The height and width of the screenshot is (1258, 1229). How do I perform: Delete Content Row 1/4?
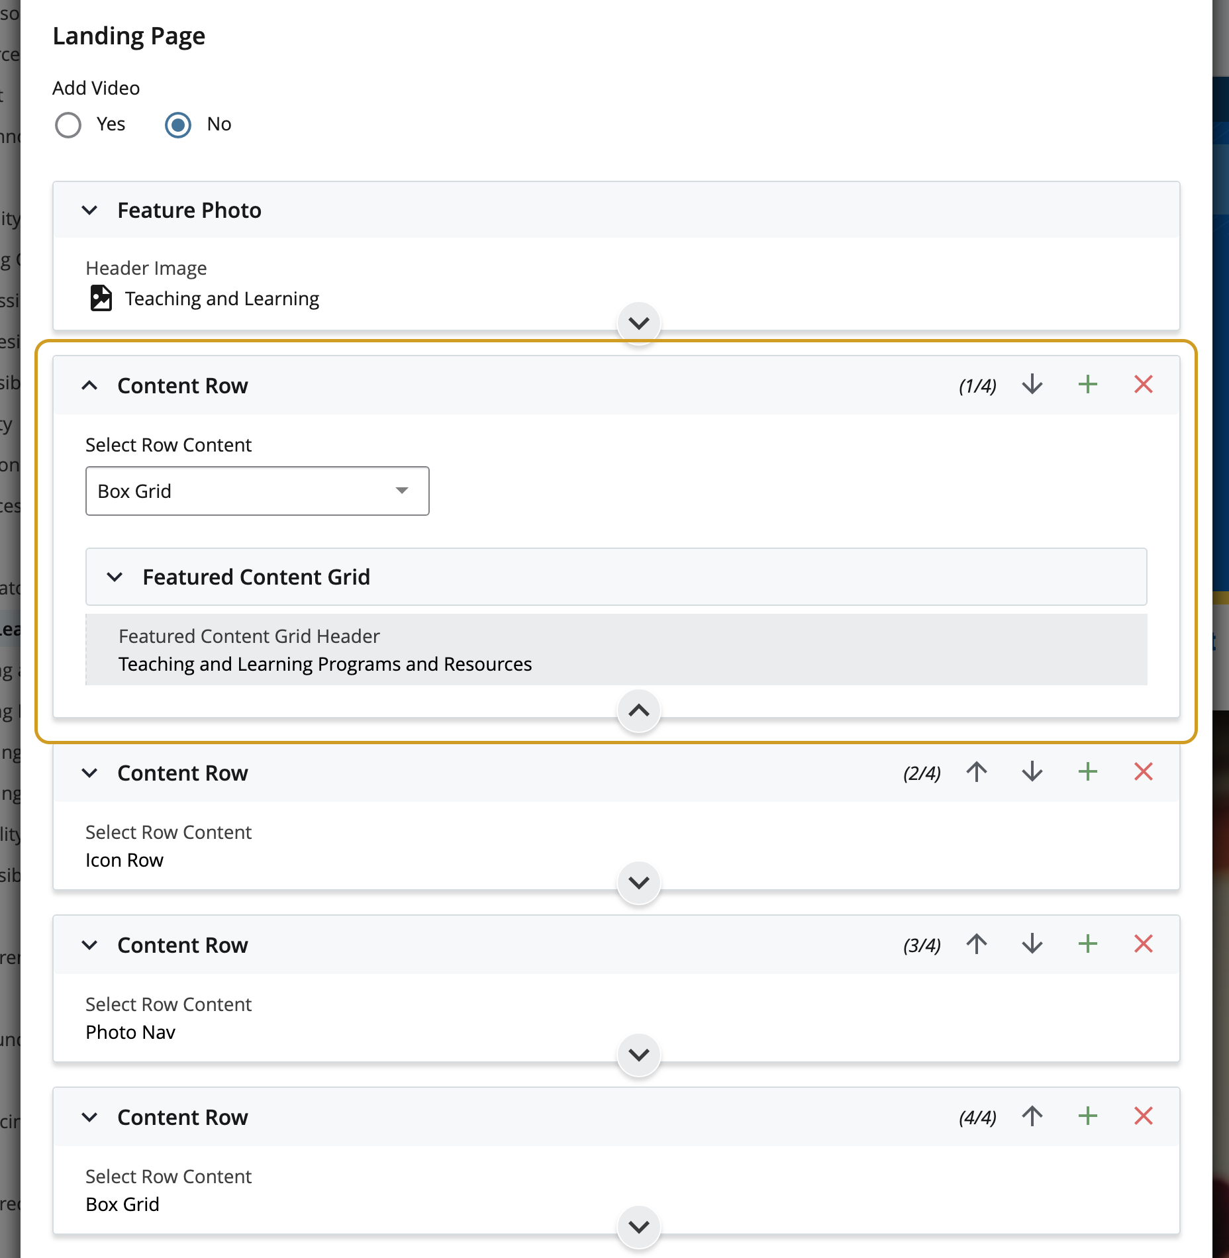[1144, 385]
